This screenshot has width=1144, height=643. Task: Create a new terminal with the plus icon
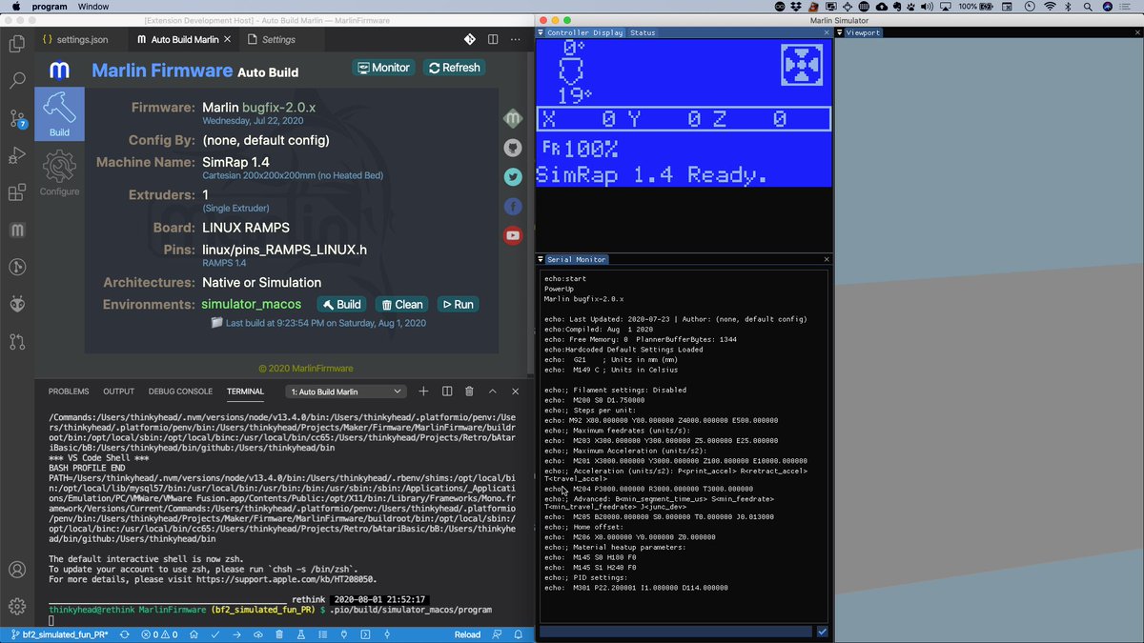point(422,391)
